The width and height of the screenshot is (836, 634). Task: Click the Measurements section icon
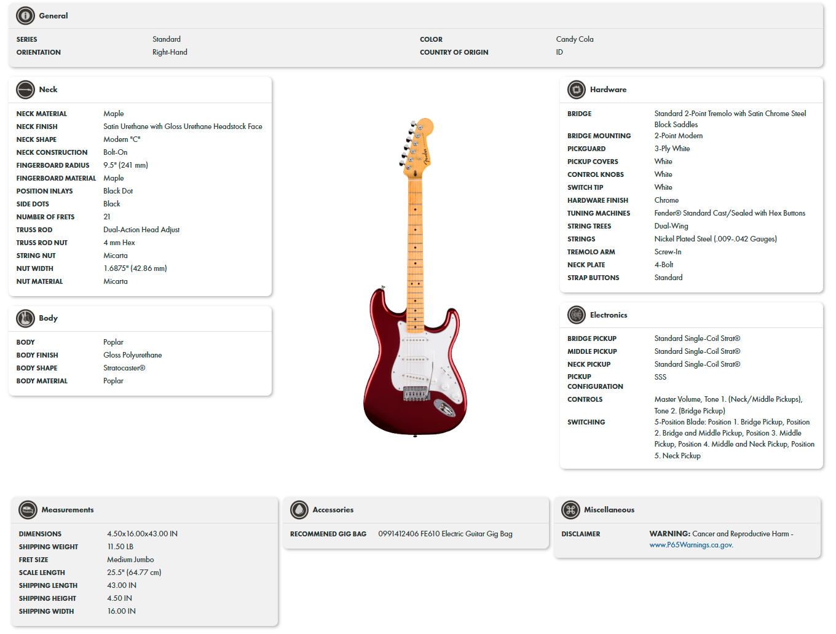tap(28, 509)
